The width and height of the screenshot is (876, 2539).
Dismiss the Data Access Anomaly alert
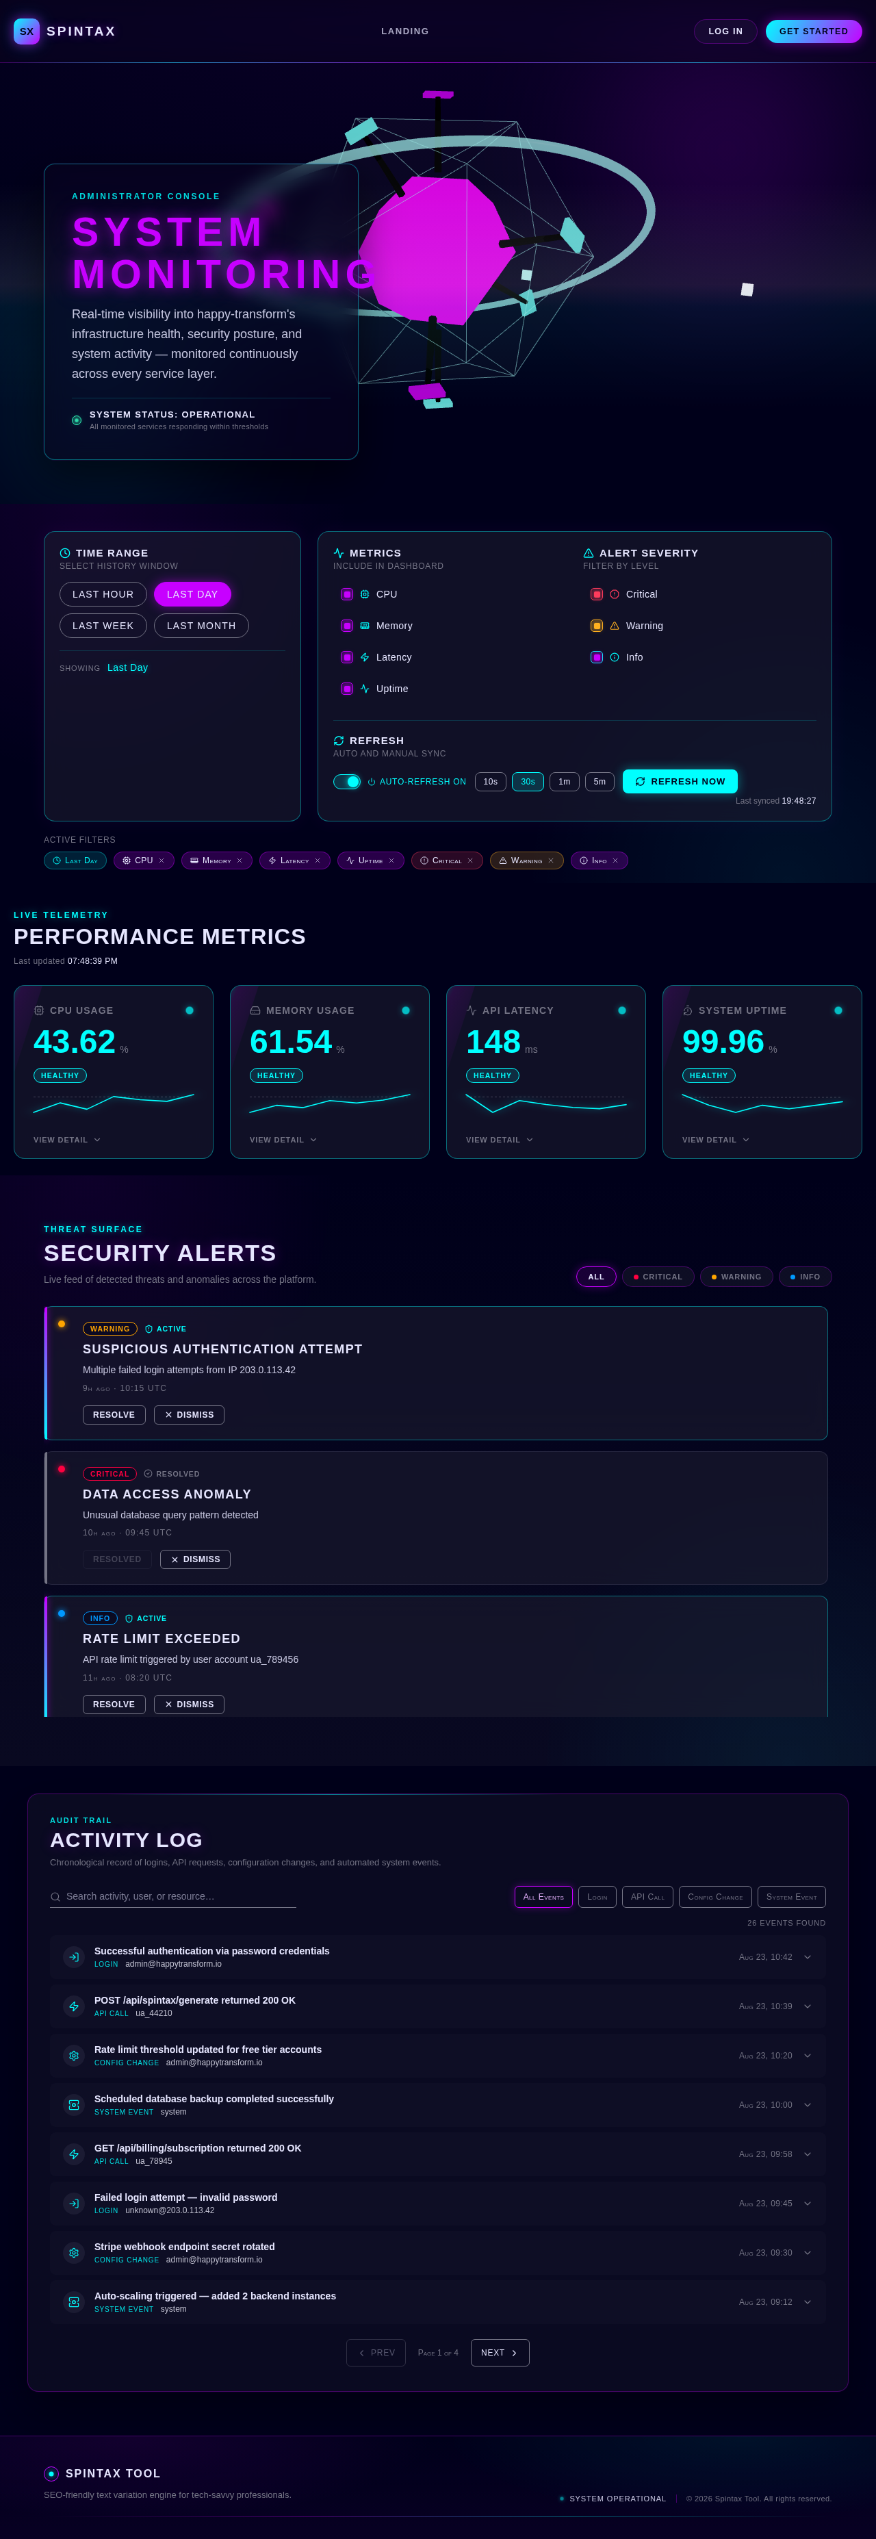(195, 1559)
